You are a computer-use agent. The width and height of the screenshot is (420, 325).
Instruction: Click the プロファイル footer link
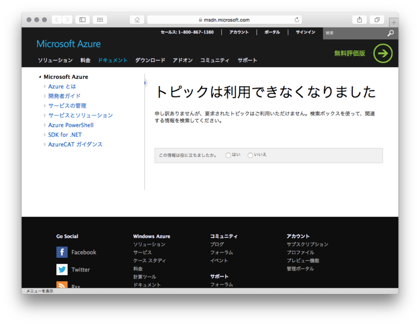point(300,253)
